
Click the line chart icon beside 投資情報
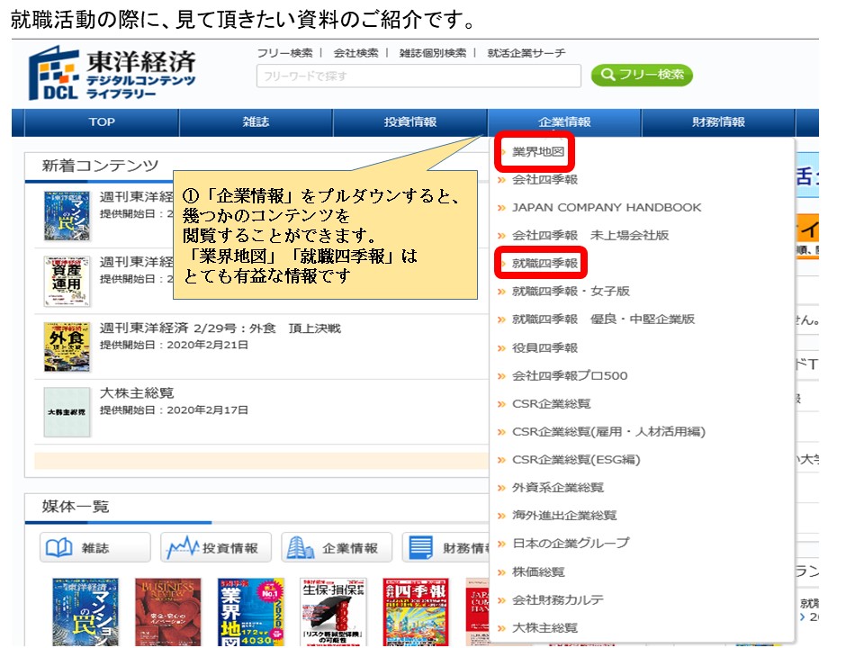click(183, 546)
